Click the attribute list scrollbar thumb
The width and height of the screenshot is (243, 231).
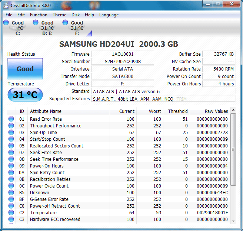point(233,149)
